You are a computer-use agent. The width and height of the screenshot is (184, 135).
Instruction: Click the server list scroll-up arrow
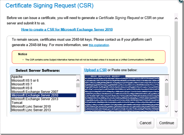pyautogui.click(x=78, y=80)
